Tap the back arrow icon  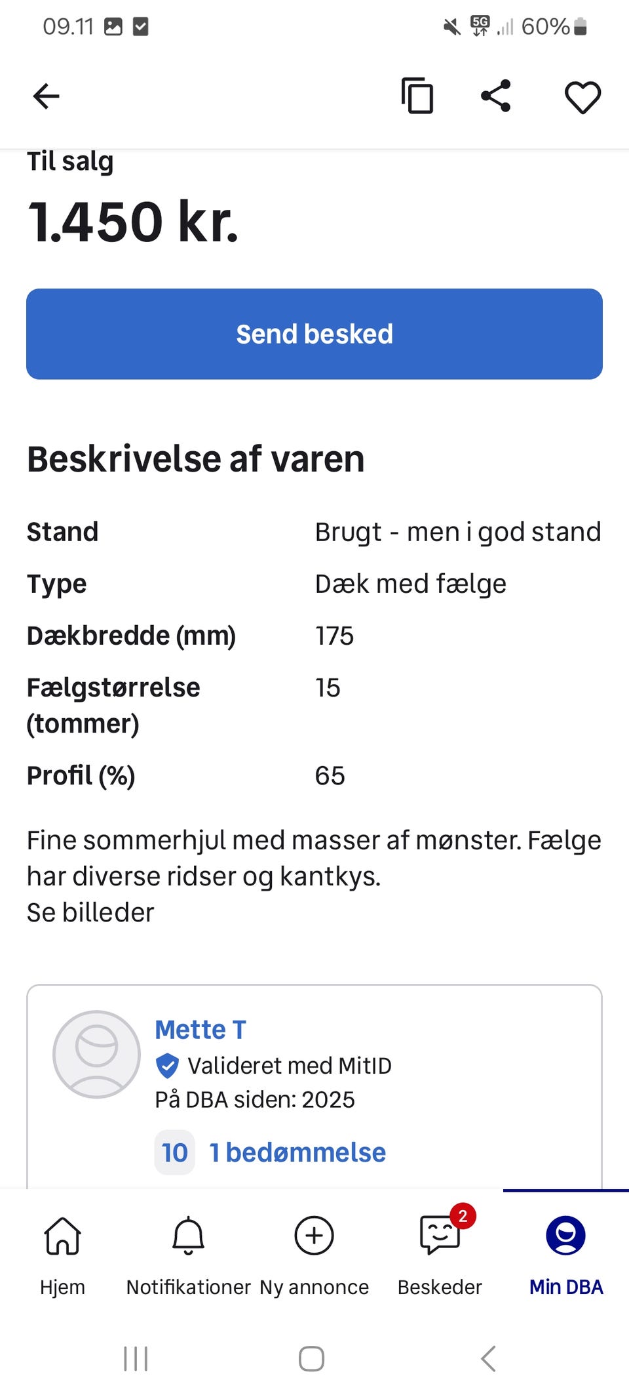tap(46, 96)
